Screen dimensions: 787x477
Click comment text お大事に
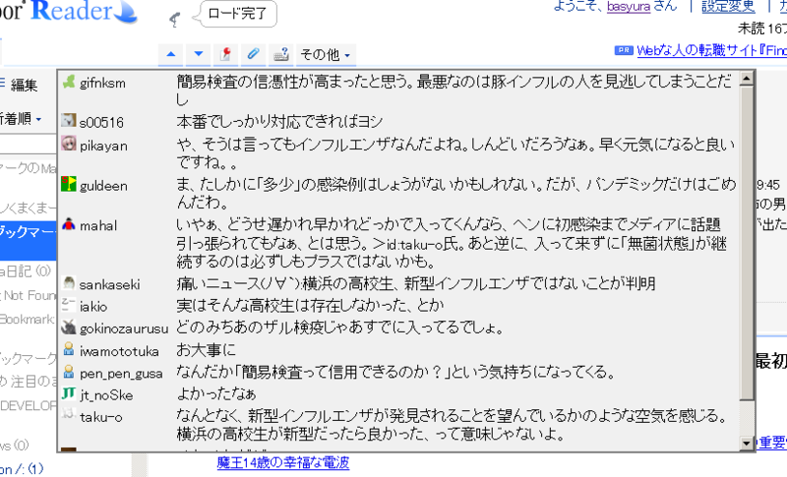(x=206, y=349)
